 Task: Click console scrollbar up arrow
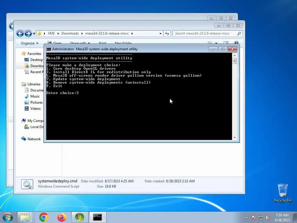coord(235,55)
